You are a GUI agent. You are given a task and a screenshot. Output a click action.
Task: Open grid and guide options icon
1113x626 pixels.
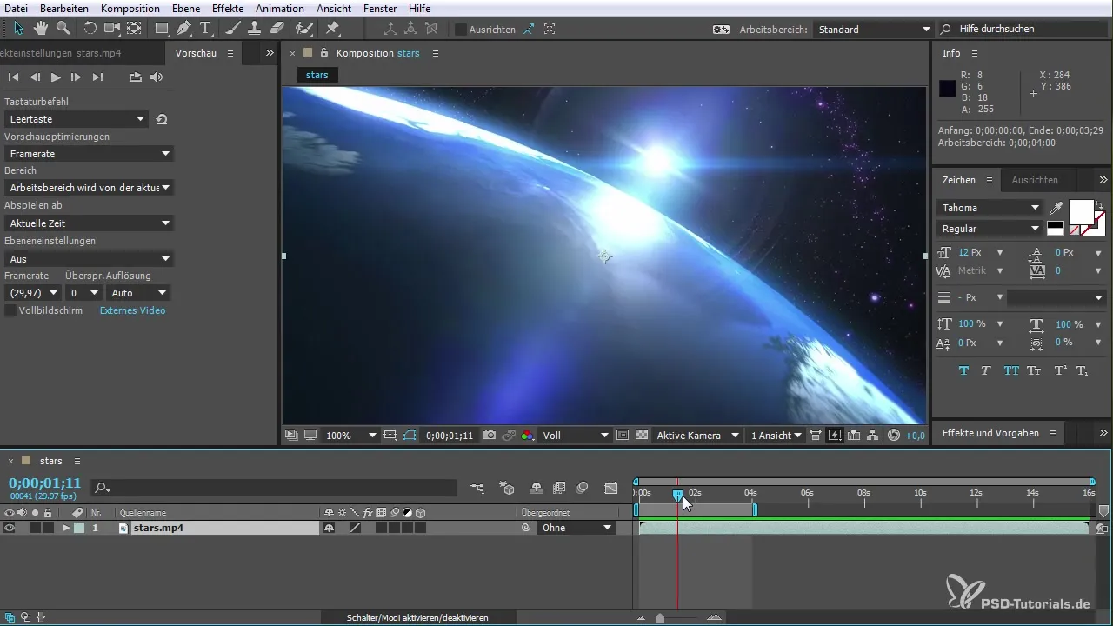(x=390, y=436)
